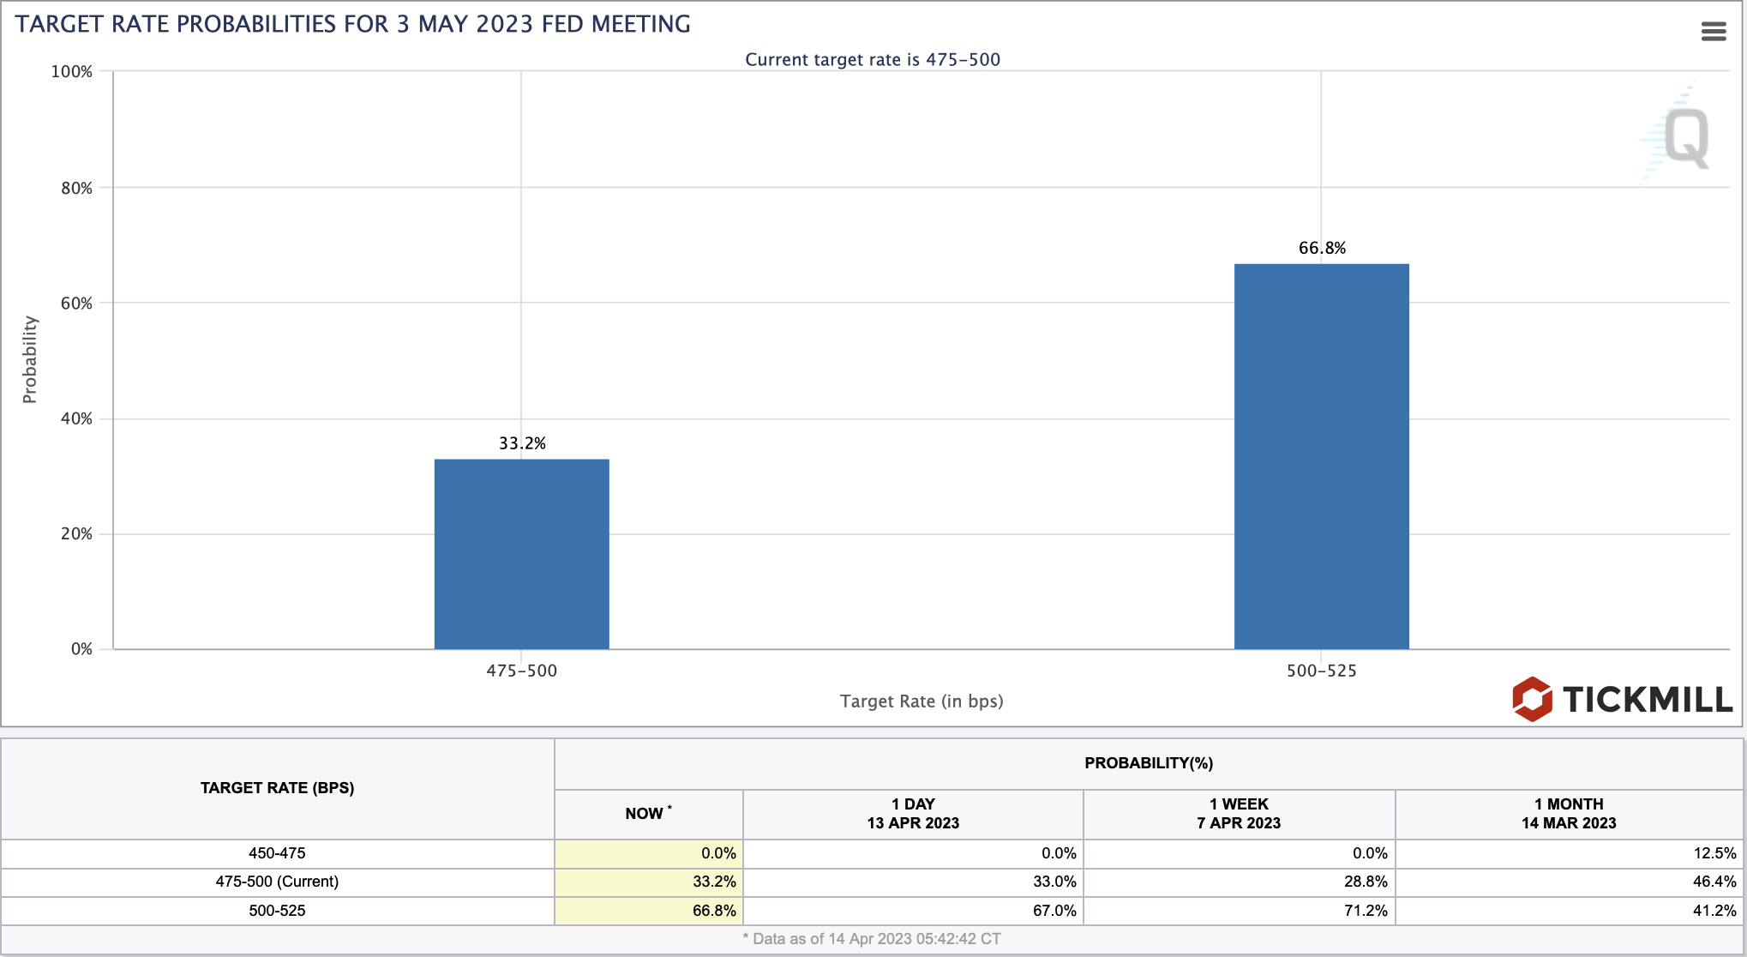Click the QuikStrike Q watermark logo
This screenshot has width=1747, height=957.
(x=1685, y=137)
